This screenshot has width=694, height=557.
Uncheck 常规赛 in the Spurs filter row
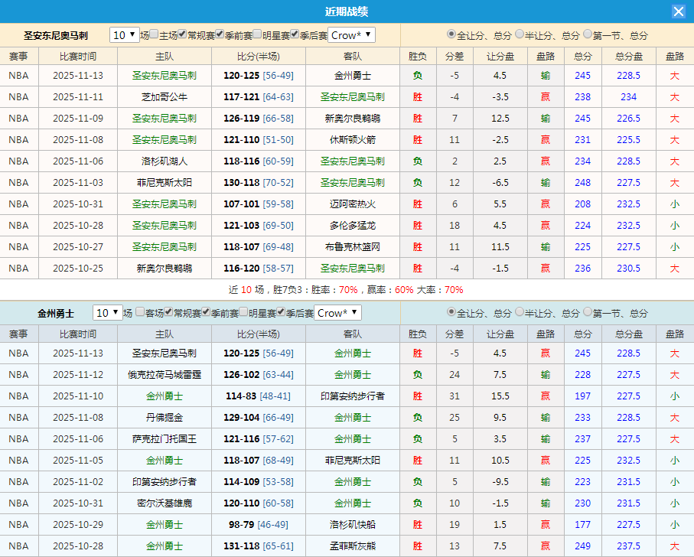182,34
